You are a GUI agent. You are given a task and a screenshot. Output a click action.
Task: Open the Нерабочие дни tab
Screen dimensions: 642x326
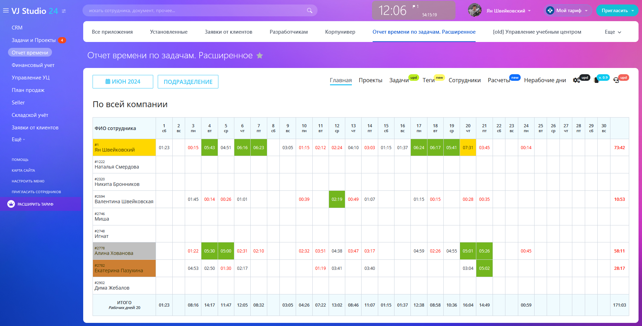(545, 80)
